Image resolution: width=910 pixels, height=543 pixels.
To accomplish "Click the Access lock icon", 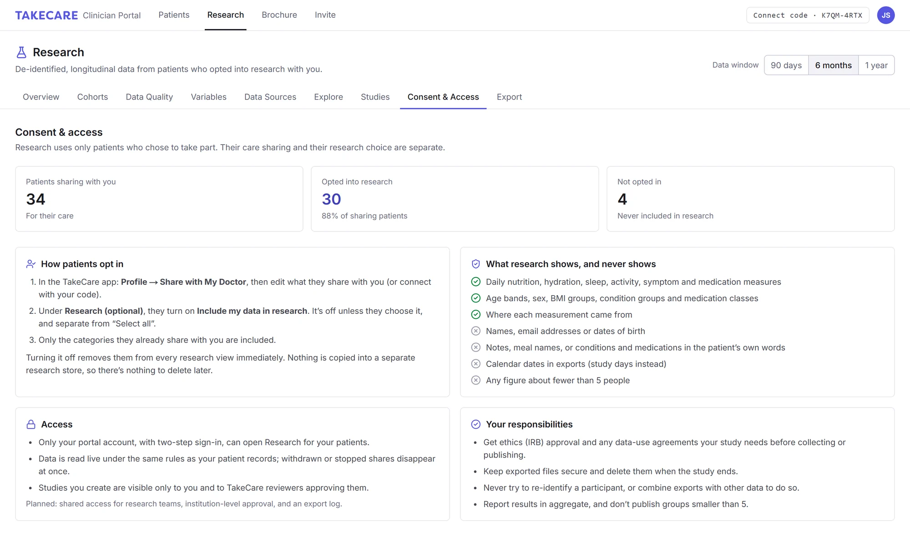I will pos(31,424).
